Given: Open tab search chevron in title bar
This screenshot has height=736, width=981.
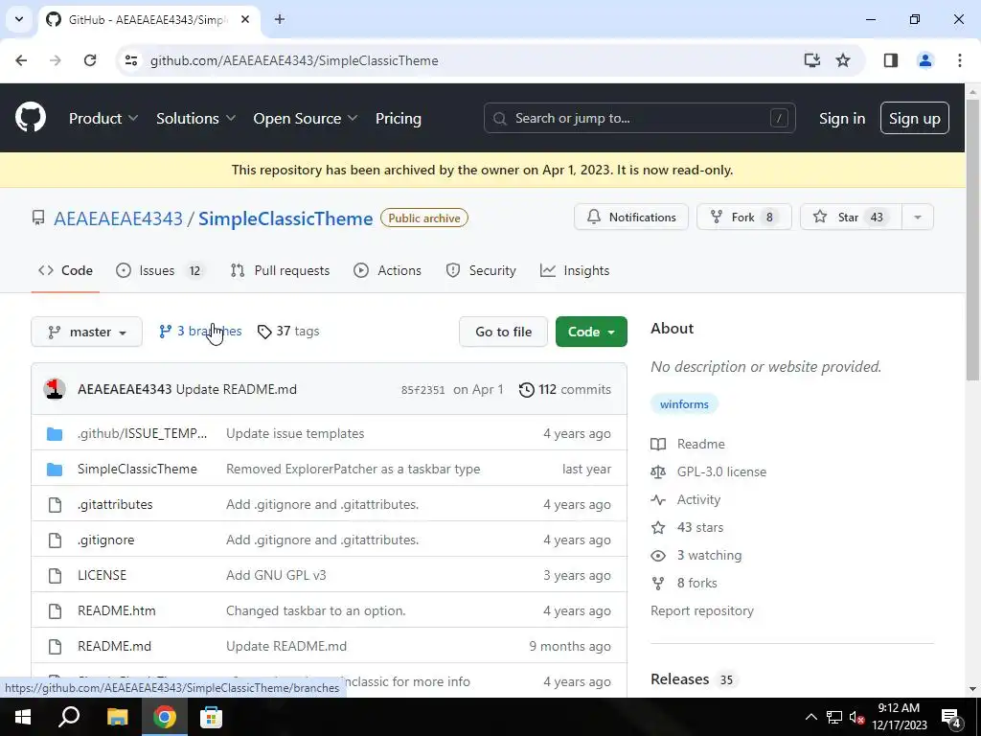Looking at the screenshot, I should click(x=19, y=19).
